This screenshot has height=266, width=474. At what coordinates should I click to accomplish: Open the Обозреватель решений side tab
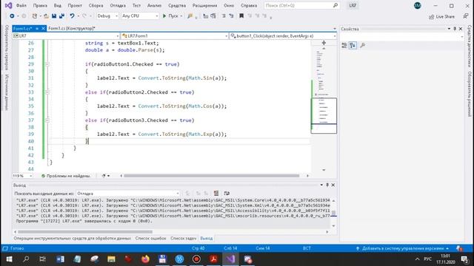pyautogui.click(x=470, y=94)
